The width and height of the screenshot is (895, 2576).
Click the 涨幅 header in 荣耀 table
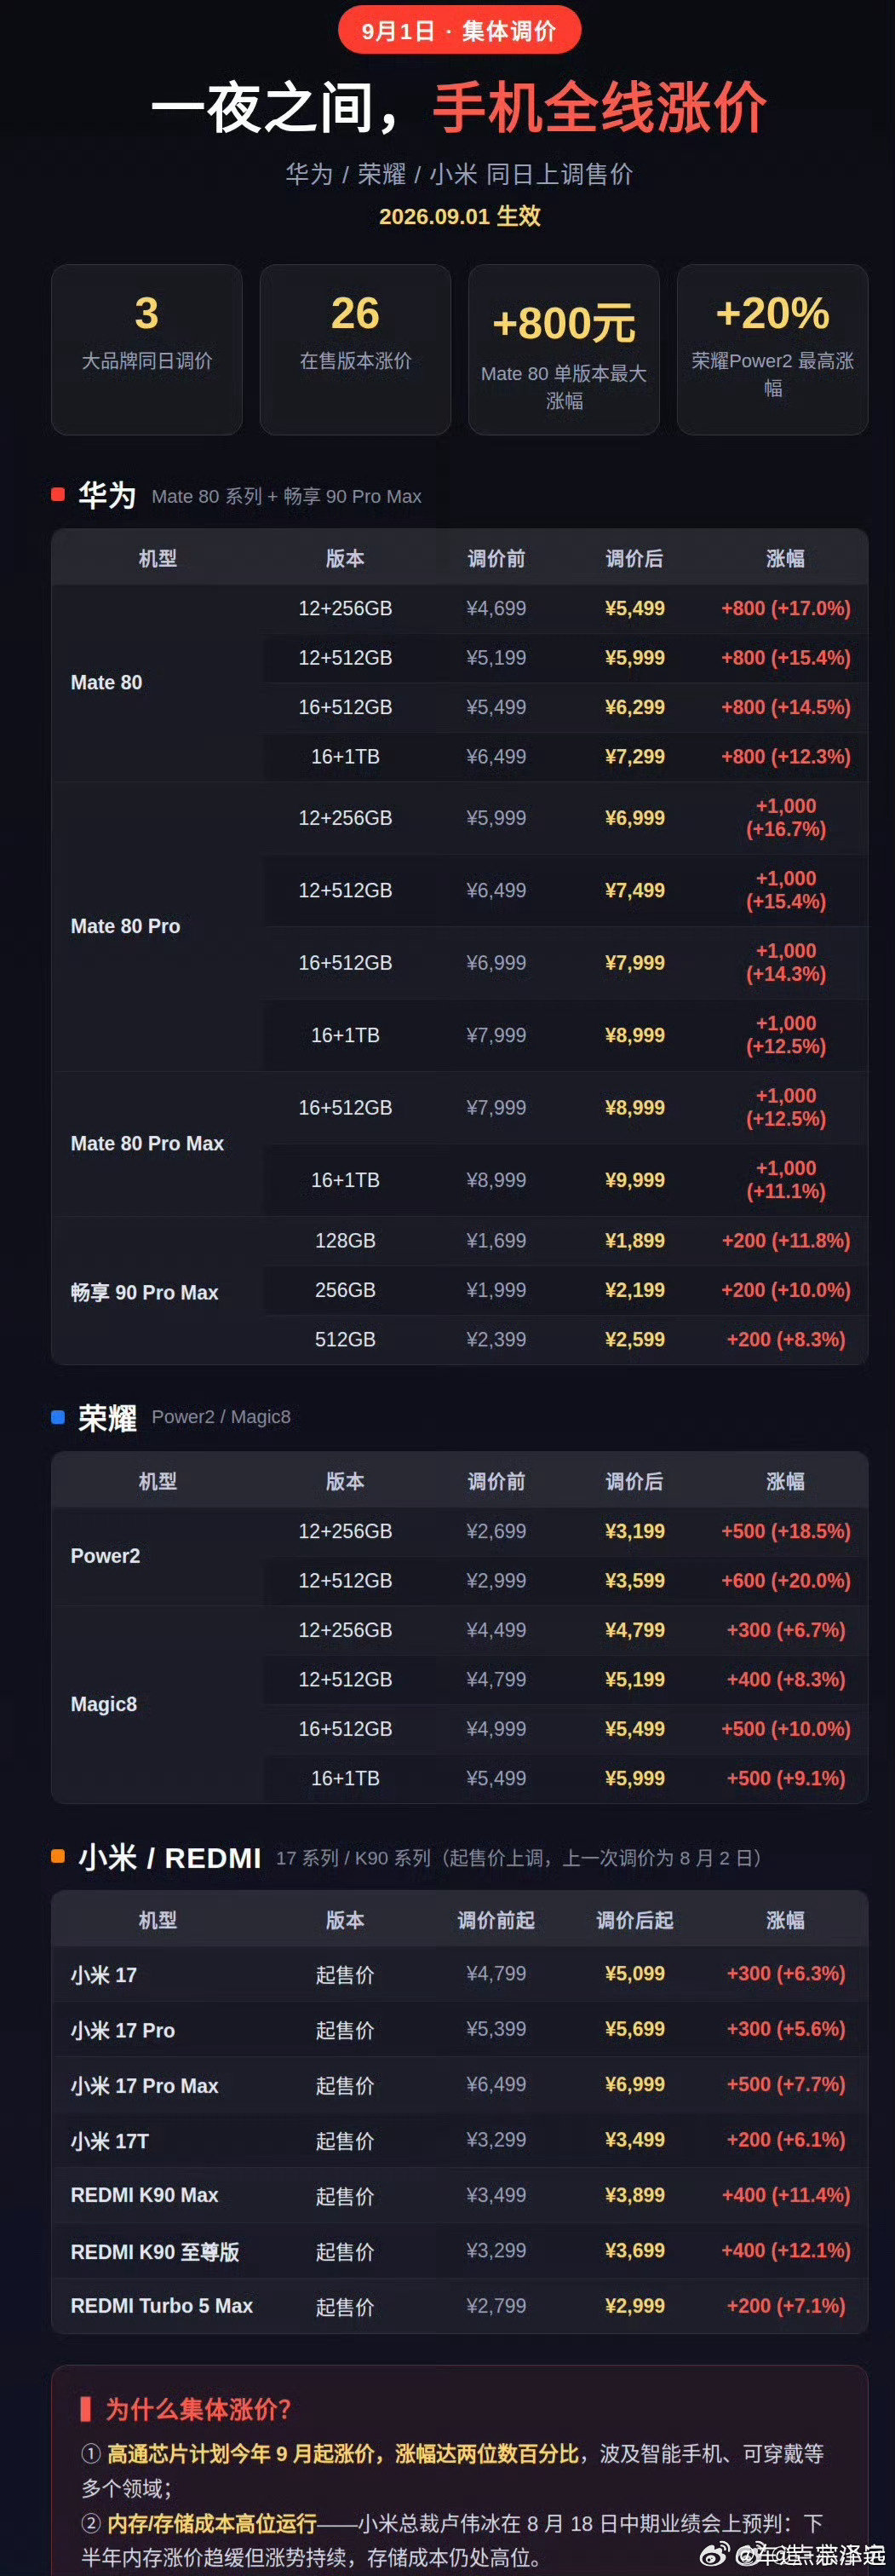pos(785,1481)
